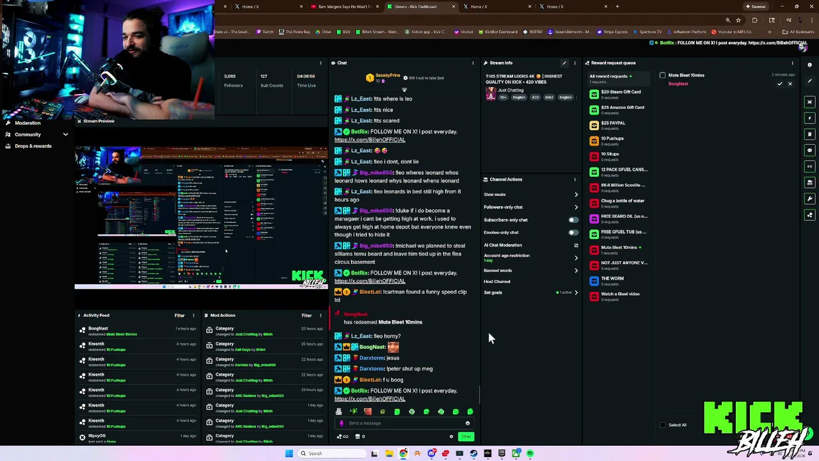Viewport: 819px width, 461px height.
Task: Open File Explorer from taskbar
Action: tap(389, 453)
